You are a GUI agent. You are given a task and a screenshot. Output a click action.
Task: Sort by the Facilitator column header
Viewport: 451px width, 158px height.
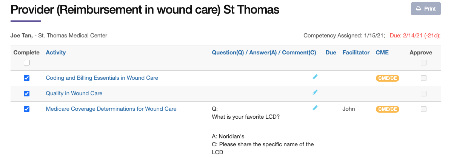356,53
